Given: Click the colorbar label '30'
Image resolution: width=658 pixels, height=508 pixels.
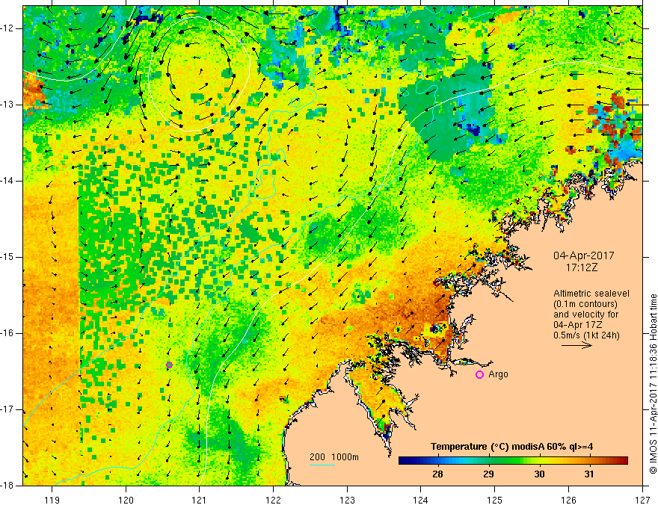Looking at the screenshot, I should click(x=539, y=474).
